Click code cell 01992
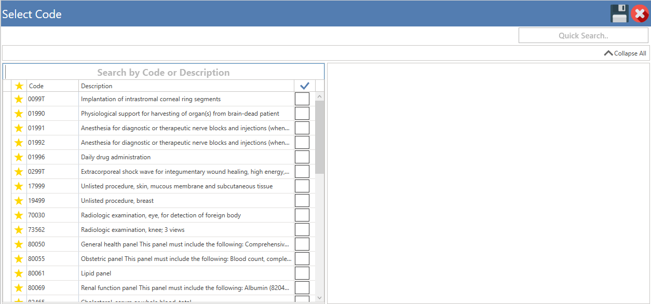651x304 pixels. pos(52,143)
